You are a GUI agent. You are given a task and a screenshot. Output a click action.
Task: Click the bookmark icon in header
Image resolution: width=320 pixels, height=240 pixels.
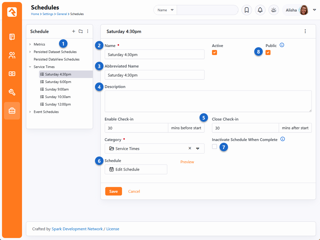point(246,10)
